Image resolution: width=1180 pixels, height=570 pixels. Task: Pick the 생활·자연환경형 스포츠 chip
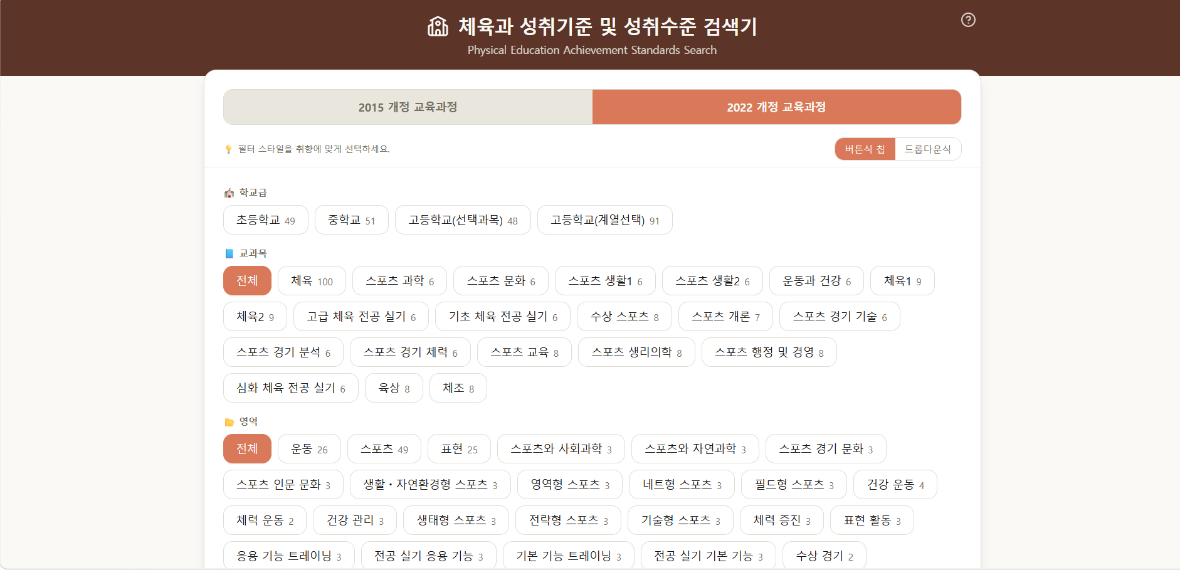point(431,485)
